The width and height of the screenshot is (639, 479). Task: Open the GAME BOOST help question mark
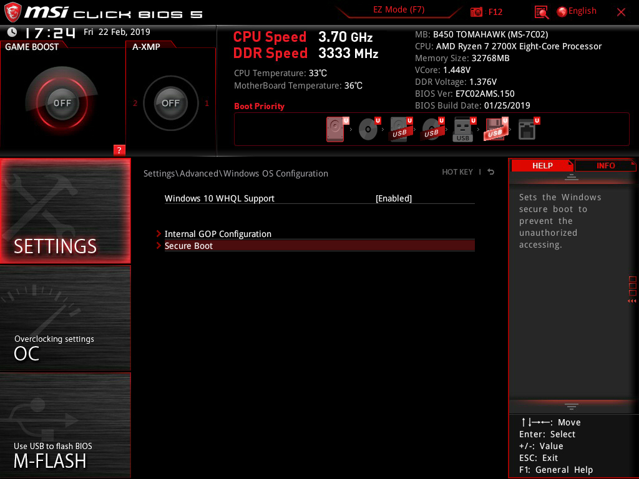pos(119,150)
